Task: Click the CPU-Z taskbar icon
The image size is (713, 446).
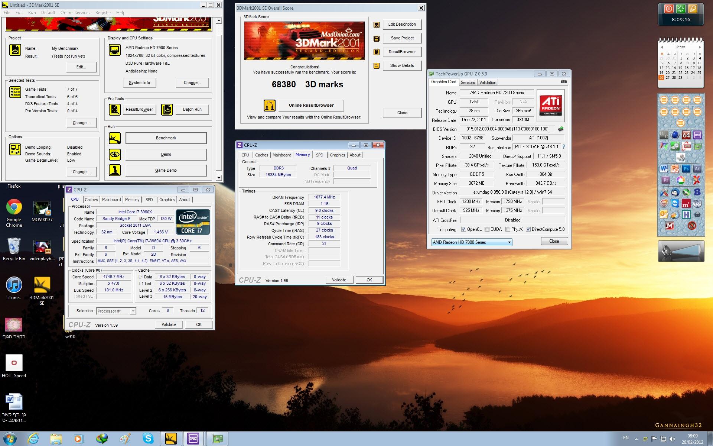Action: point(193,439)
